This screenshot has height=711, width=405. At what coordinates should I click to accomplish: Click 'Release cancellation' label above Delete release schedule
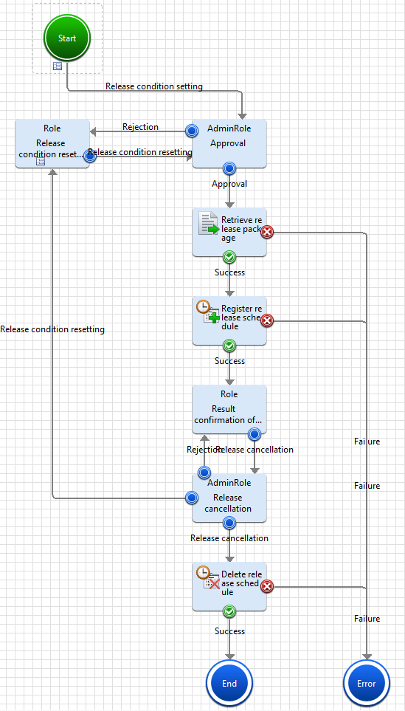[229, 538]
